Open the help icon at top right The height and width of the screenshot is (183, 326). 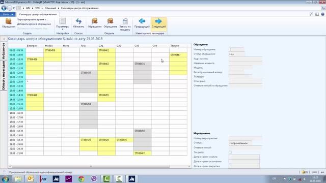322,14
